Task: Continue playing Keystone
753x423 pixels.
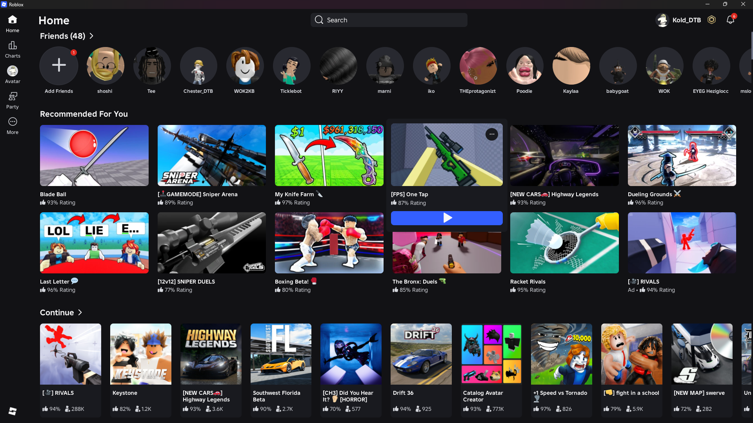Action: click(x=141, y=354)
